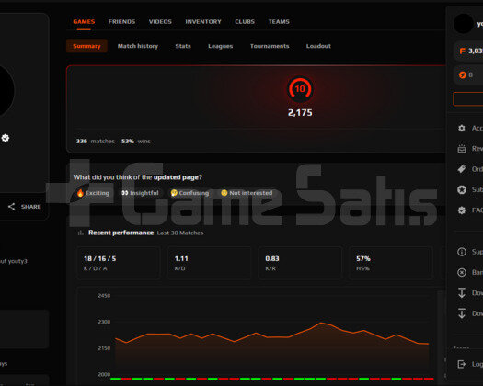483x386 pixels.
Task: Open the Leagues sub-tab
Action: tap(220, 46)
